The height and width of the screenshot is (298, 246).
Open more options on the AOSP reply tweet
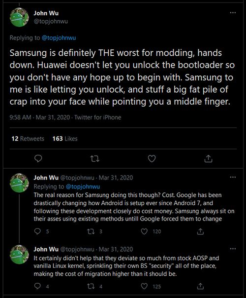point(233,249)
